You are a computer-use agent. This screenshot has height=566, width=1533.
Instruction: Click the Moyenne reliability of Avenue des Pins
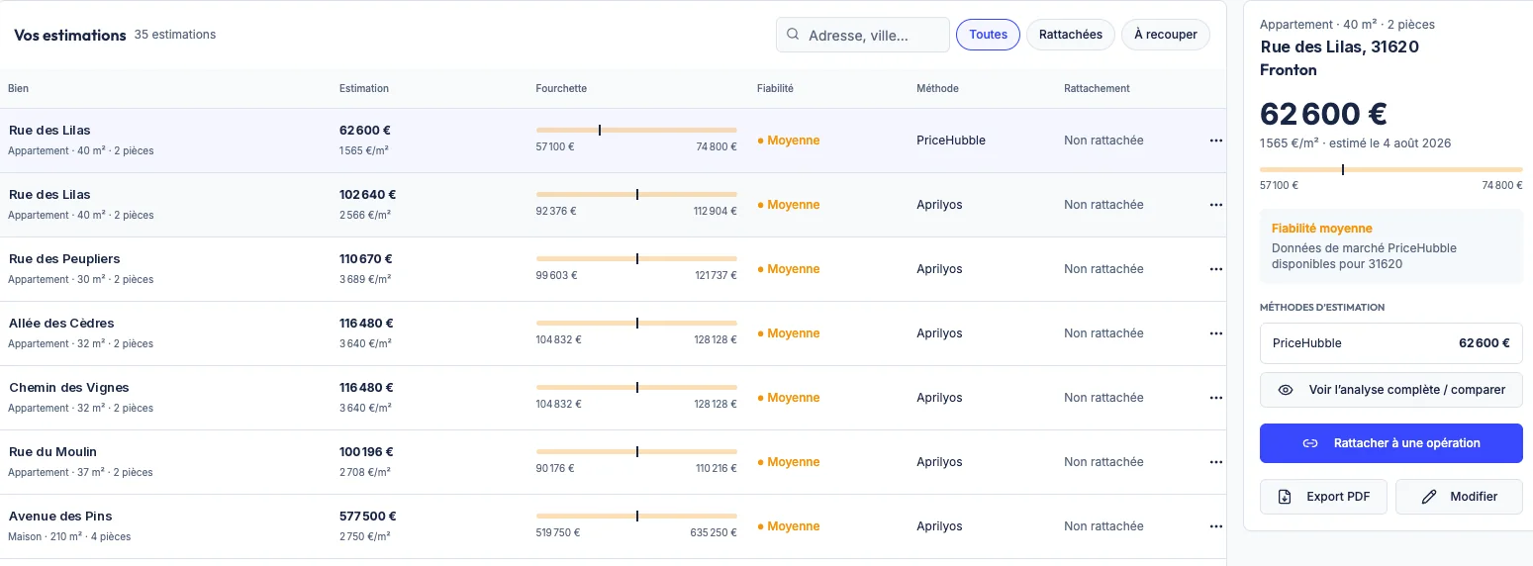(x=789, y=526)
